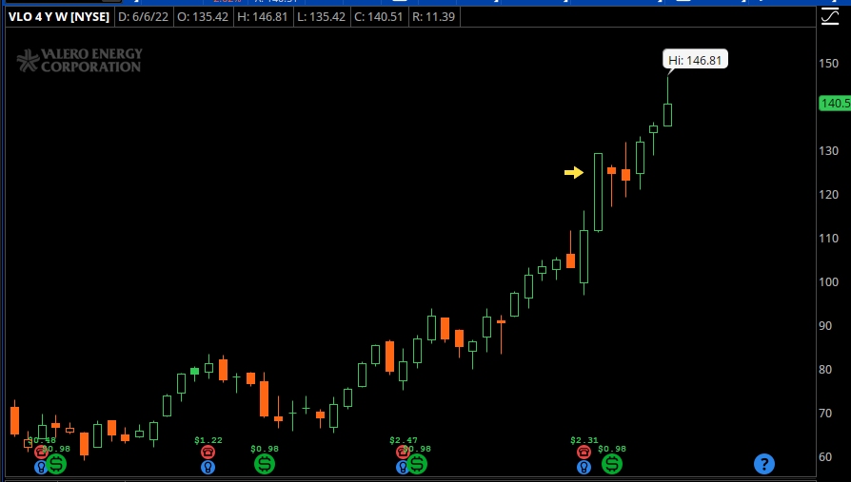The width and height of the screenshot is (851, 482).
Task: Click the $1.22 earnings label
Action: coord(208,440)
